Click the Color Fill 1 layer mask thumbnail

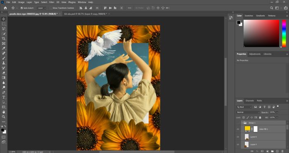pyautogui.click(x=256, y=129)
